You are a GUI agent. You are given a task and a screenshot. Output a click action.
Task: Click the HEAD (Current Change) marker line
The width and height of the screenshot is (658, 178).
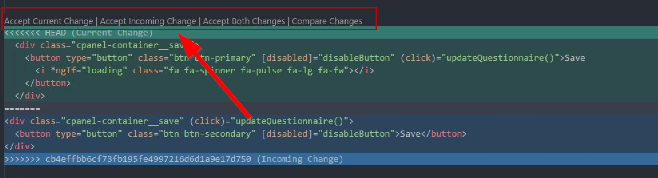coord(99,33)
